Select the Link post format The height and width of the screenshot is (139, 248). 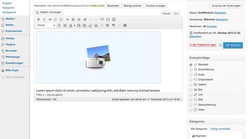(191, 95)
